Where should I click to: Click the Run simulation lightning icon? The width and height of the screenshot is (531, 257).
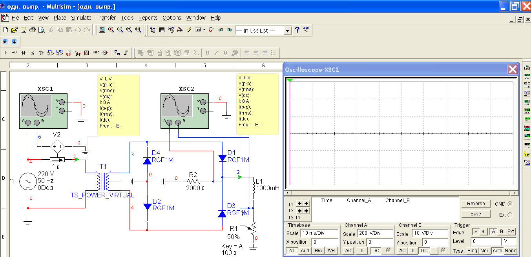[x=189, y=30]
